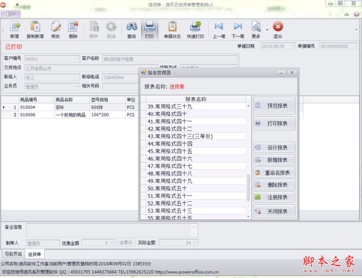The width and height of the screenshot is (362, 278).
Task: Click the 打印报表 print report button
Action: [274, 123]
